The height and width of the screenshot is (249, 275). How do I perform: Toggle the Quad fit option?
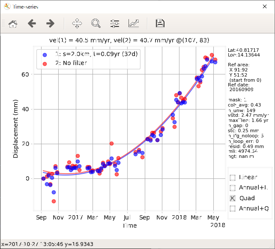coord(233,198)
